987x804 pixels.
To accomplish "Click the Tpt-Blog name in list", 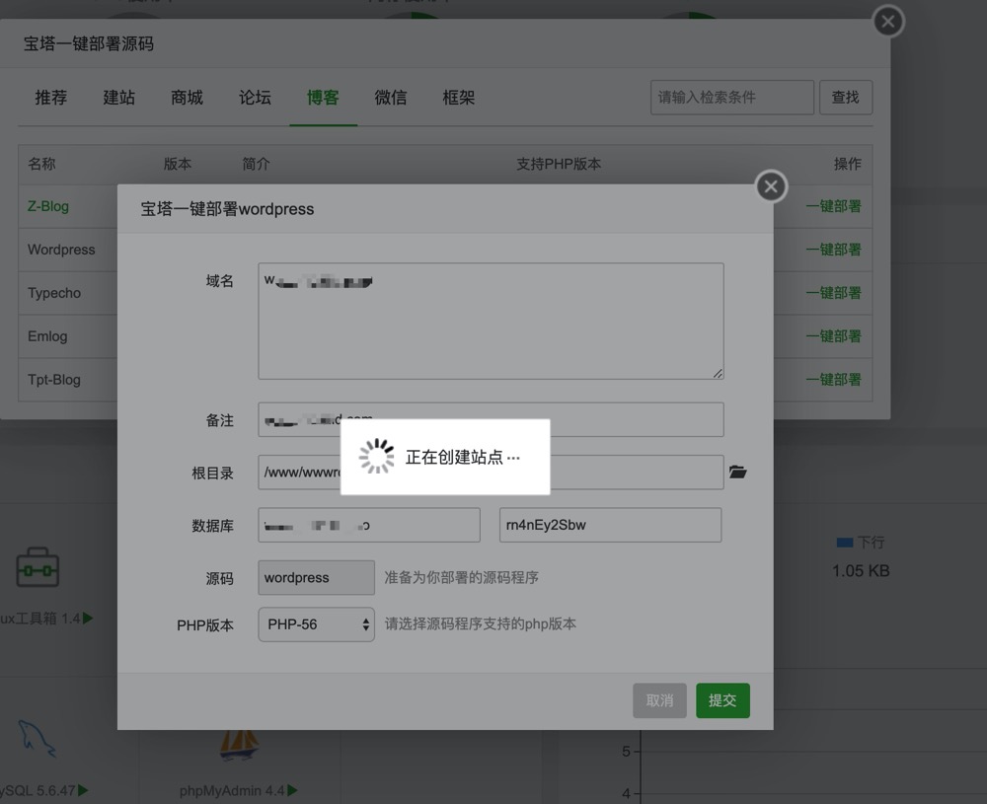I will 54,380.
